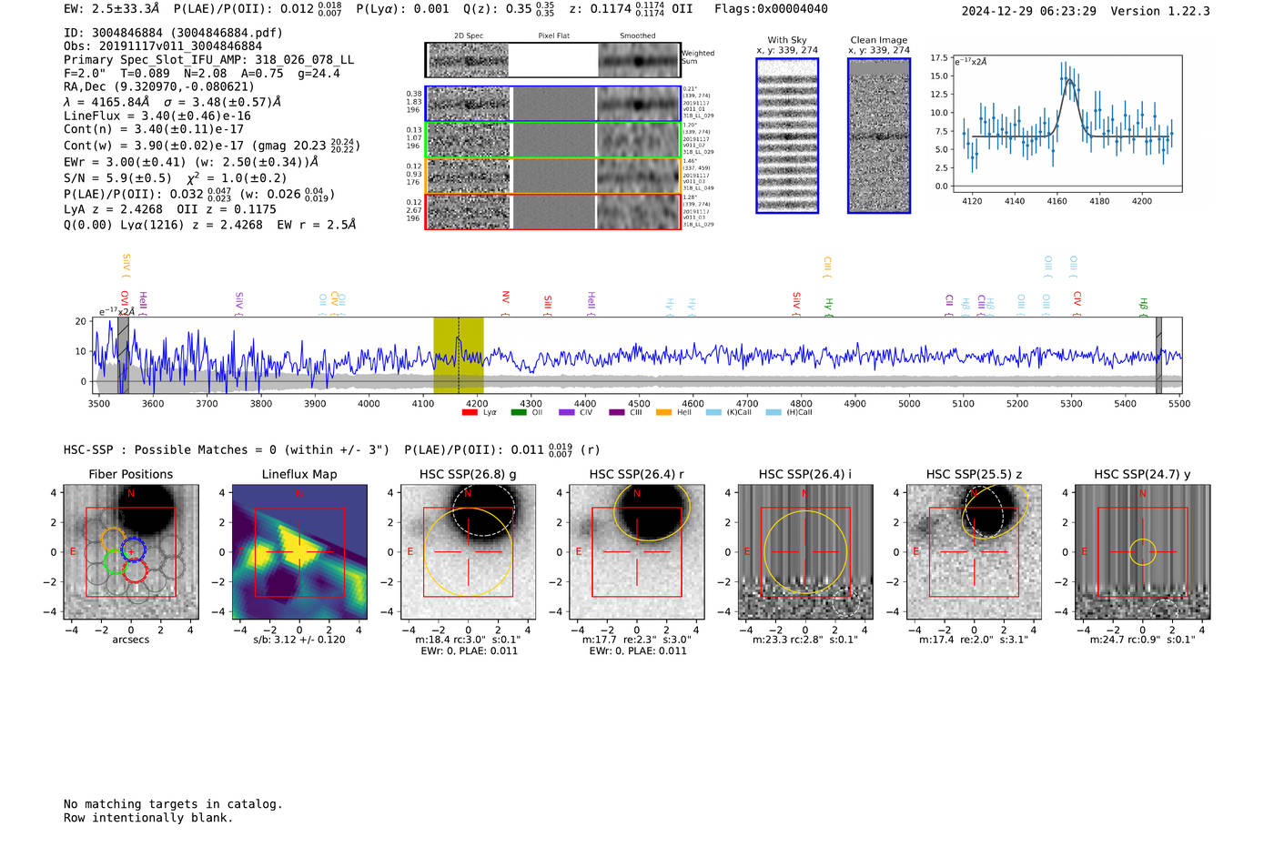
Task: Click the EWr = 3.00(±0.41) line
Action: (191, 162)
